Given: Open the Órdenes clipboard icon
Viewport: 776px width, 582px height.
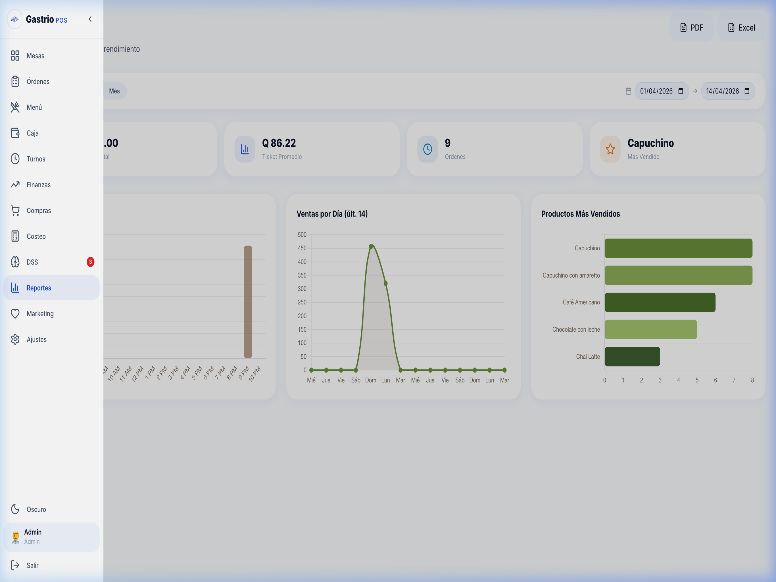Looking at the screenshot, I should [15, 82].
